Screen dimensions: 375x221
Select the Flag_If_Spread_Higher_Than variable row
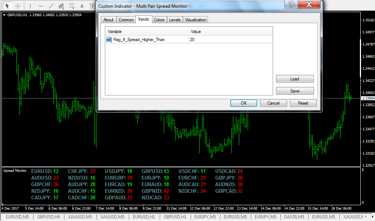point(189,40)
